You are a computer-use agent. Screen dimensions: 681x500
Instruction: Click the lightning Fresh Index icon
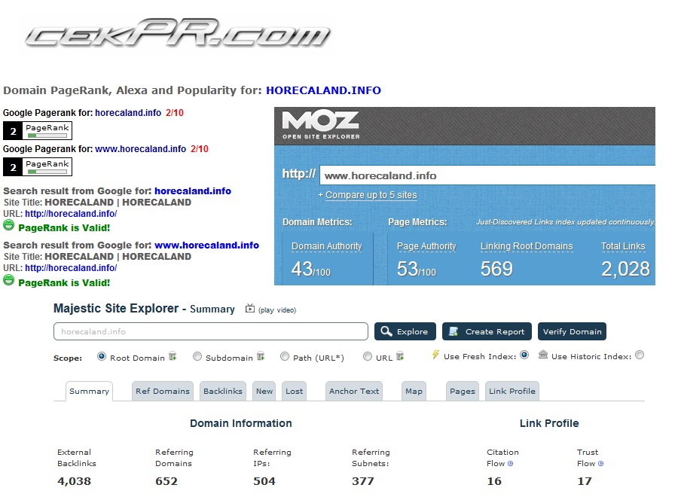(435, 355)
